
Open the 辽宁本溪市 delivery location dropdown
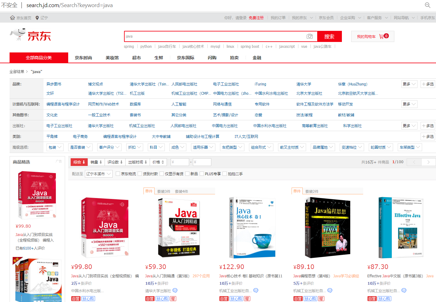(98, 174)
